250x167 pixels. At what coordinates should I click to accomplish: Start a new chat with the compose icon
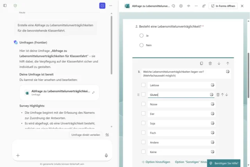tap(102, 5)
